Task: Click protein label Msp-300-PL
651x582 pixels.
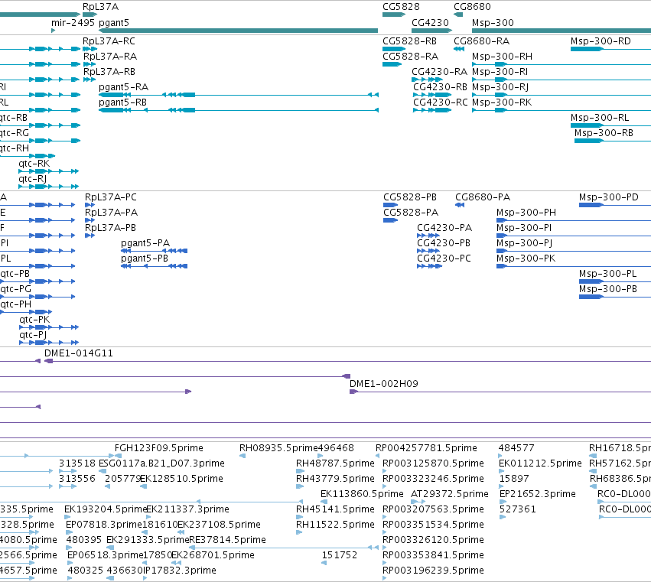Action: pyautogui.click(x=608, y=274)
